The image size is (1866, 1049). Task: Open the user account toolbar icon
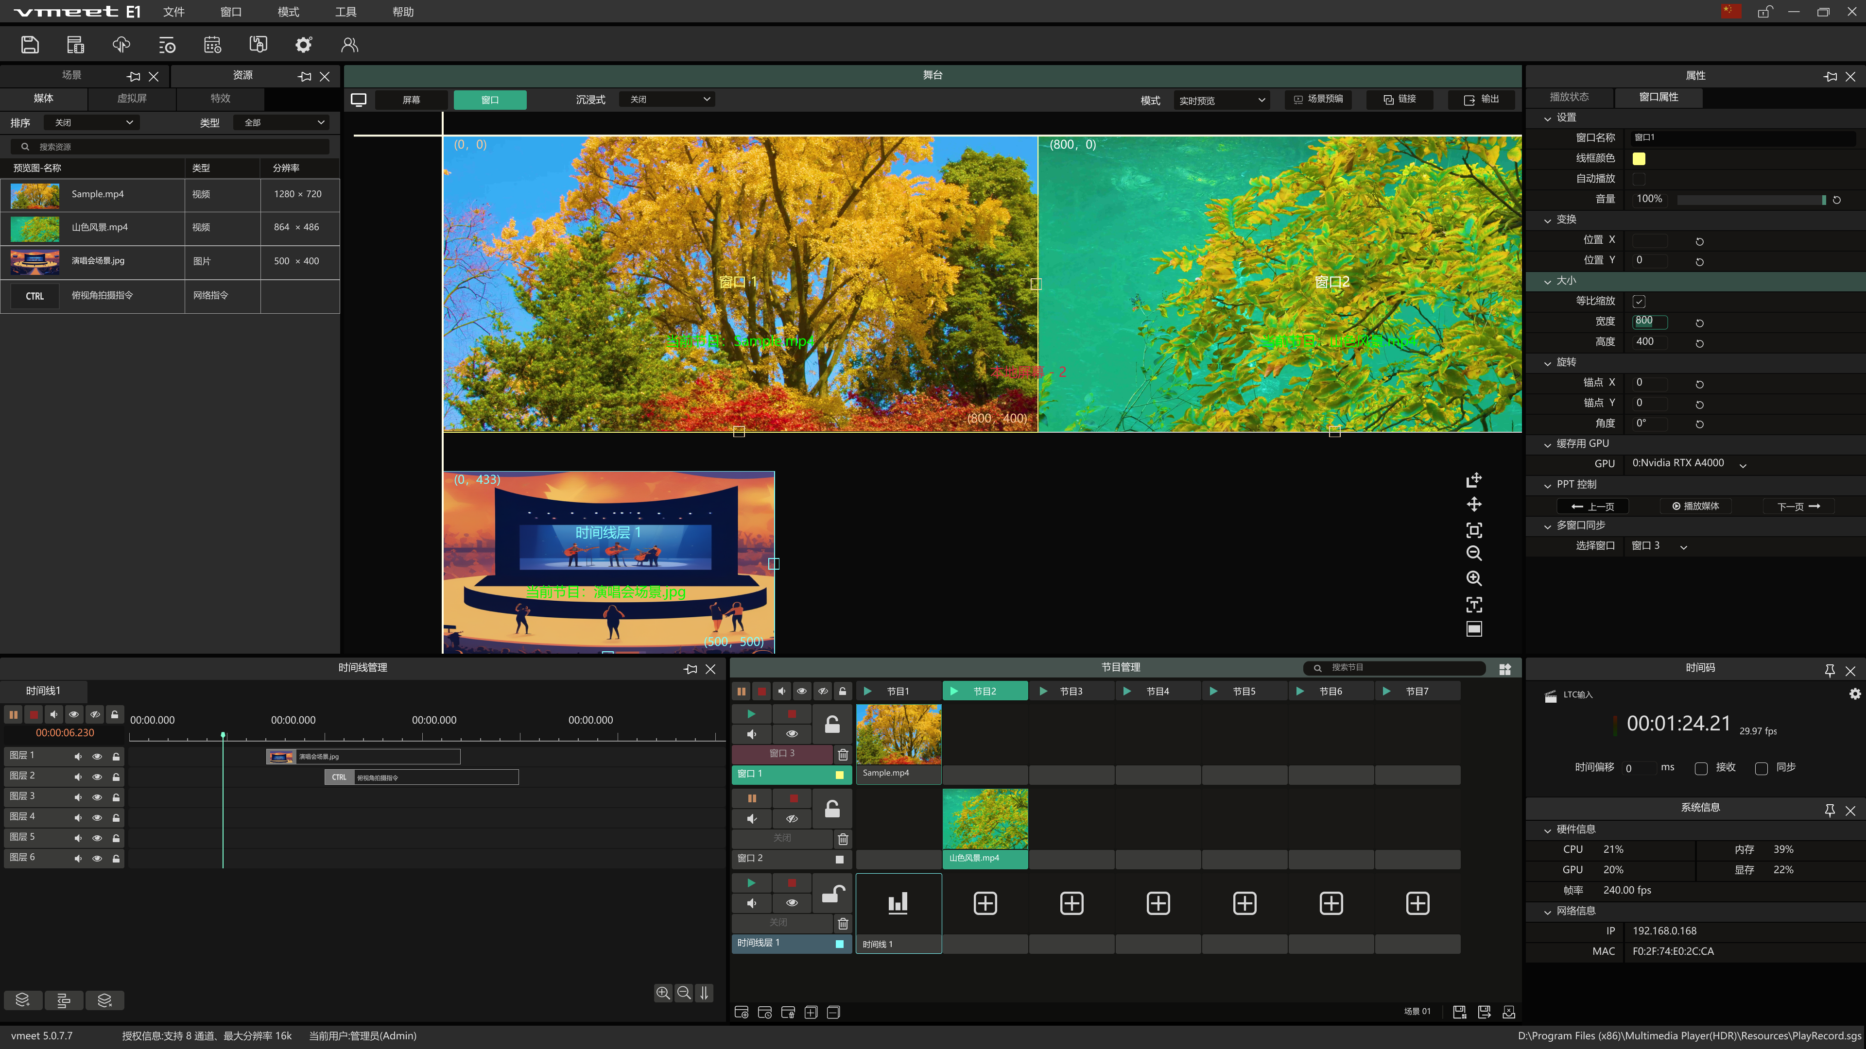click(x=349, y=45)
